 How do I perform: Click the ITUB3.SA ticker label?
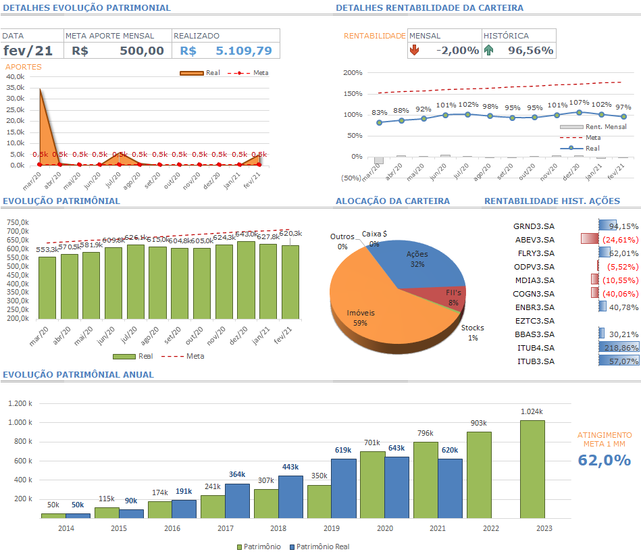(x=536, y=361)
